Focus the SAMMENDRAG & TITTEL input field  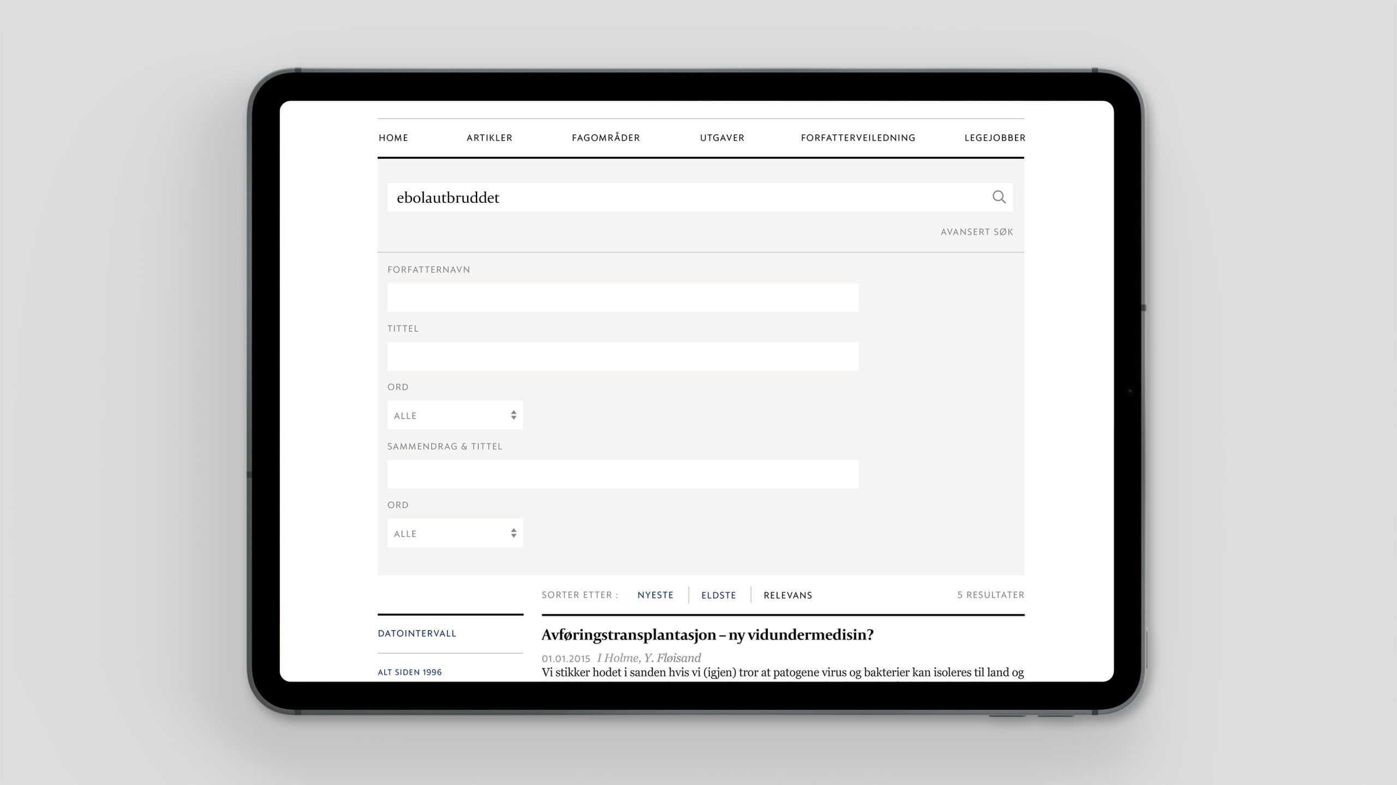click(x=623, y=474)
